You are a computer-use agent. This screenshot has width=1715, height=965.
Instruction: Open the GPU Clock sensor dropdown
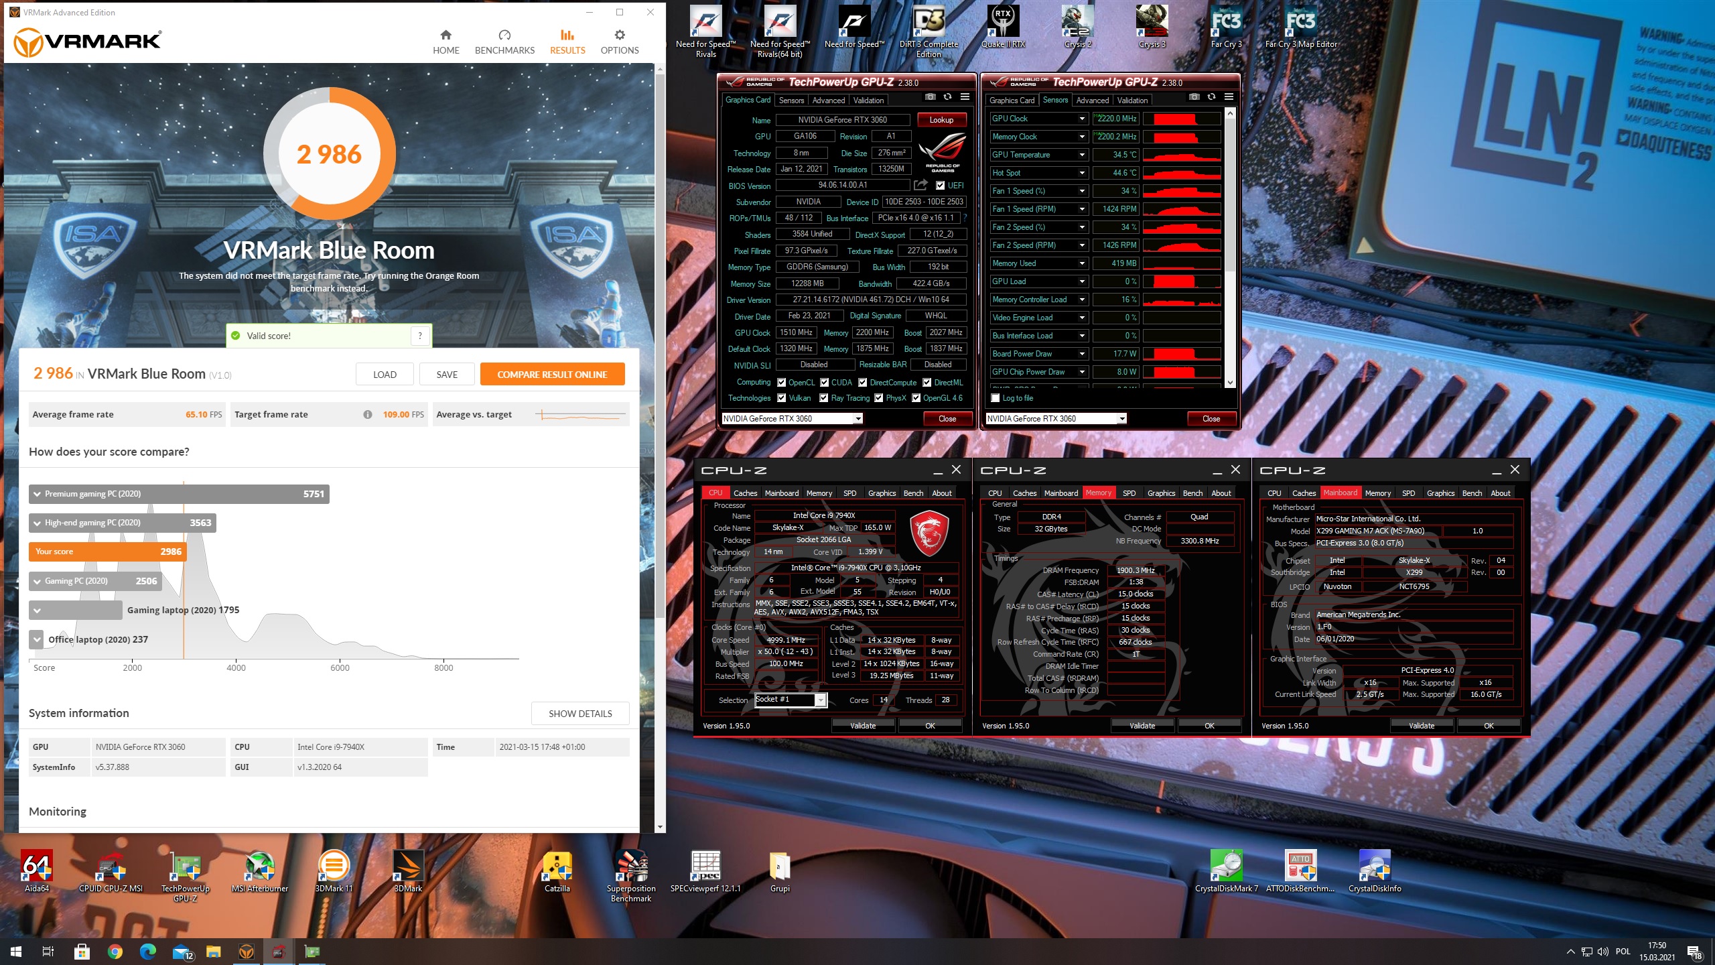pos(1081,119)
